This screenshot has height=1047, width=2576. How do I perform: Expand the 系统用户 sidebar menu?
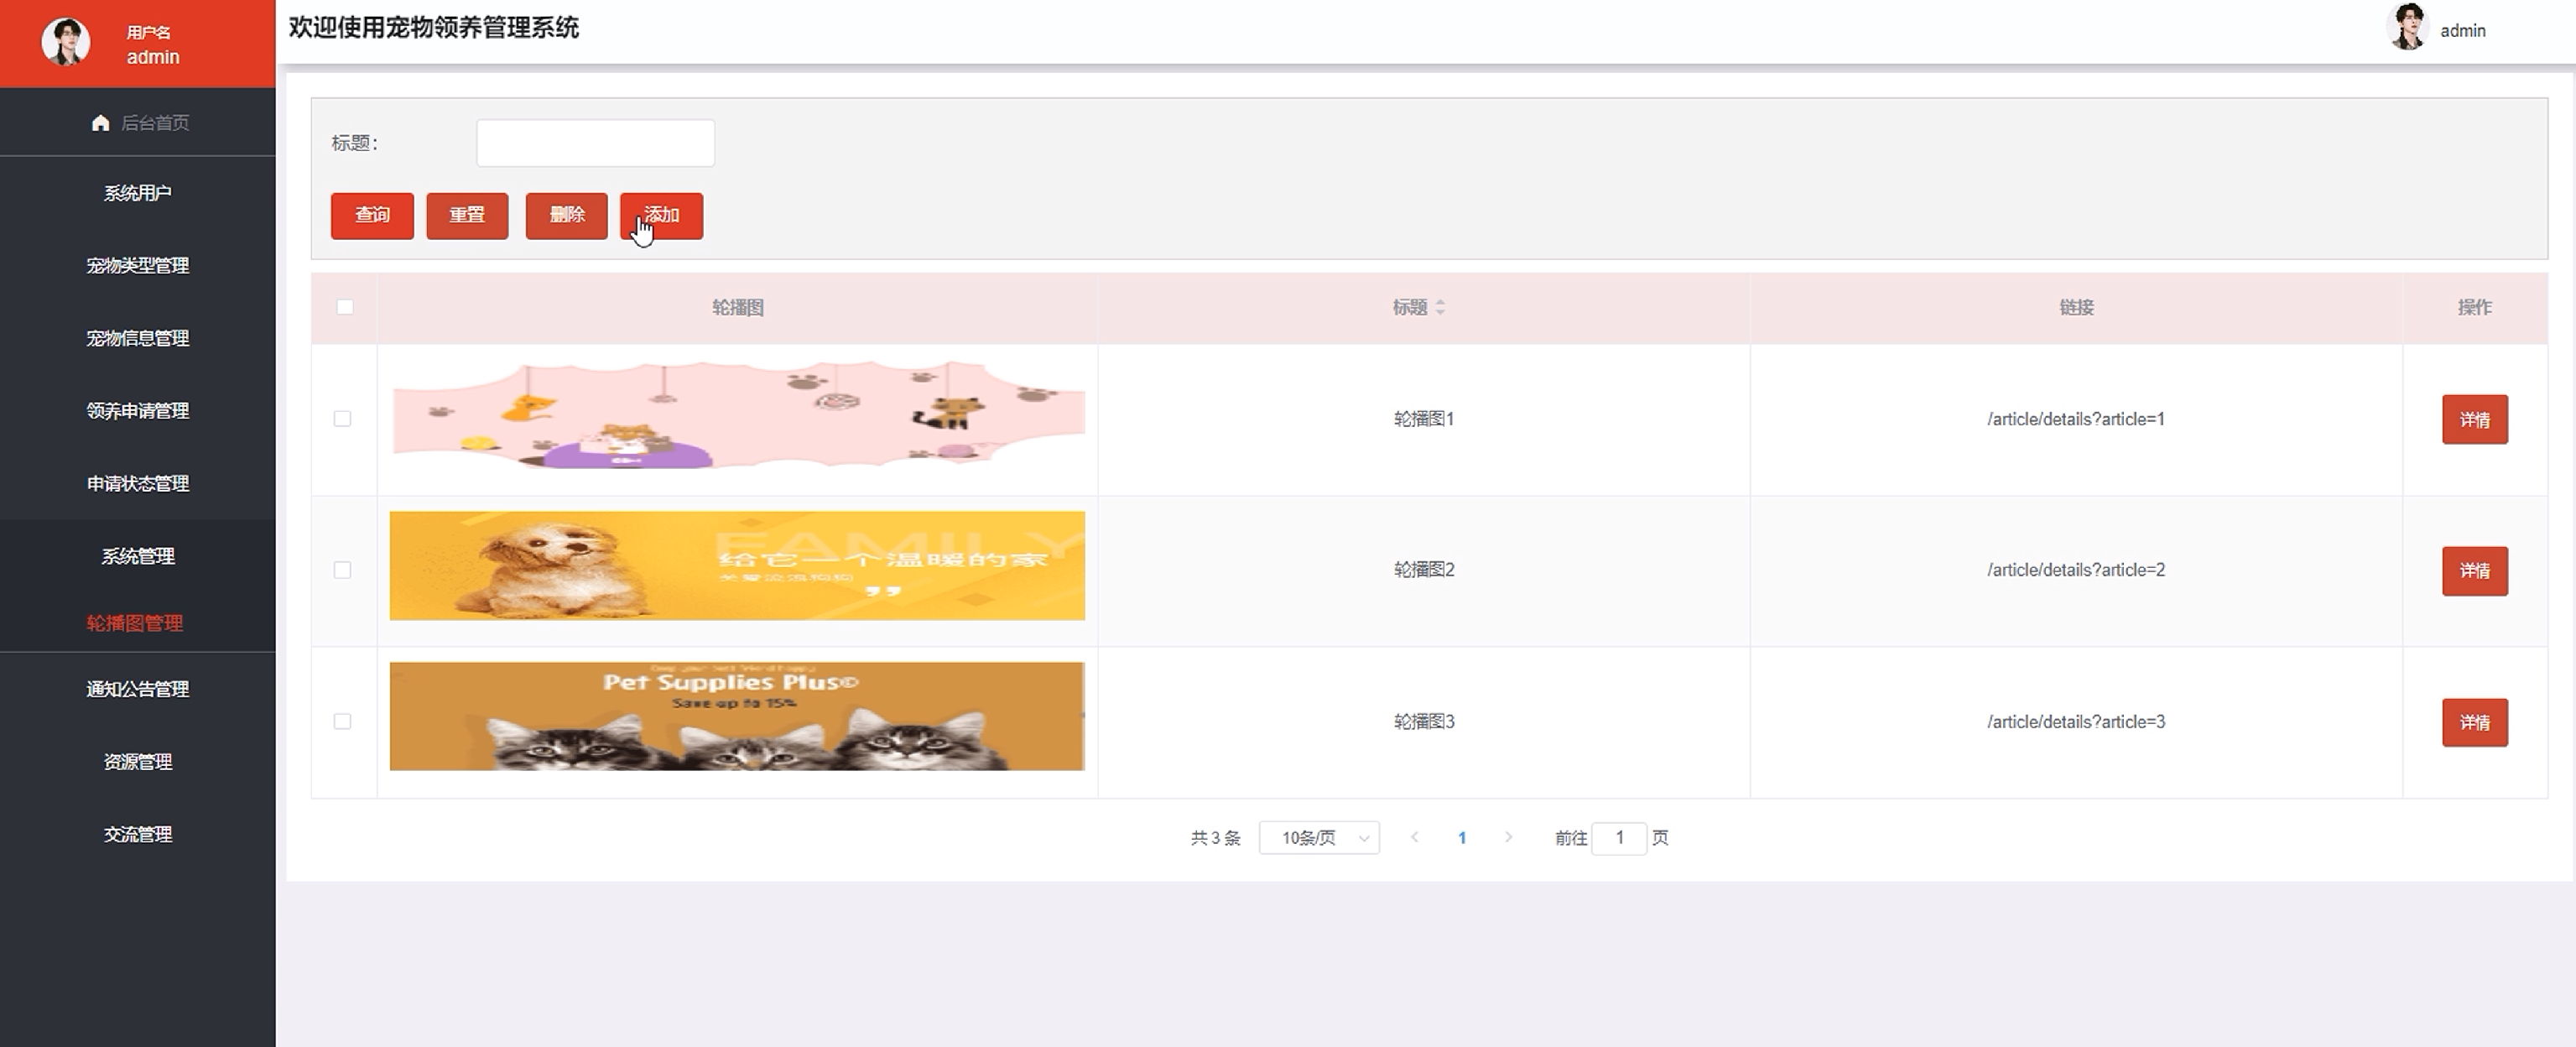pyautogui.click(x=138, y=193)
